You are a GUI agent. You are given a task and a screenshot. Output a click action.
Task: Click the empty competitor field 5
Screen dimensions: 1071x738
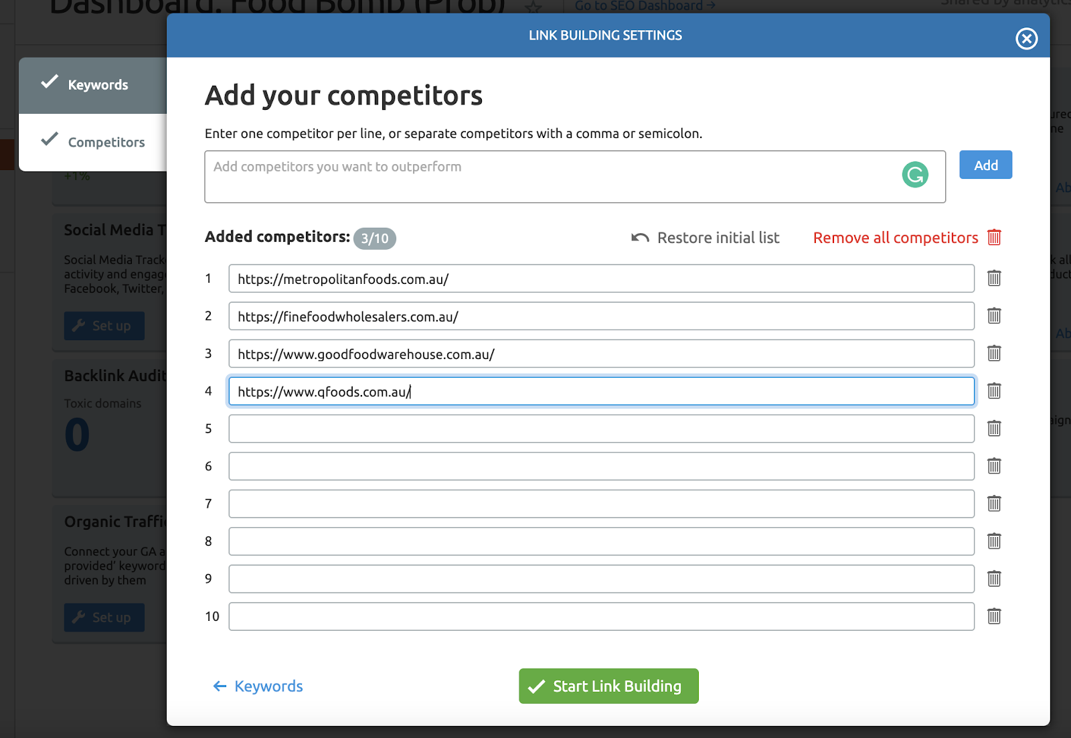coord(601,429)
